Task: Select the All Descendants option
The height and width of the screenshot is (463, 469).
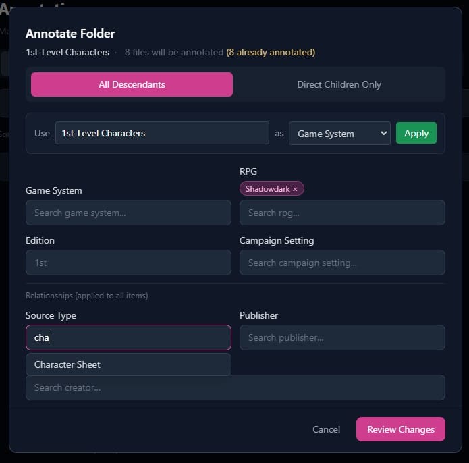Action: [x=132, y=84]
